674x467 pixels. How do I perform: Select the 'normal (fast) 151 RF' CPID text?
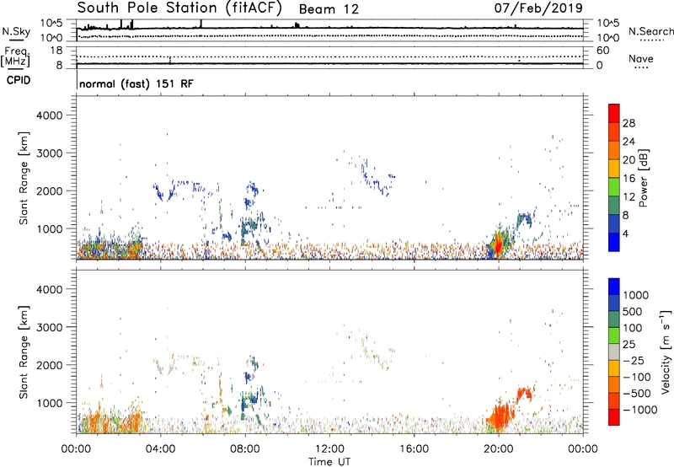(136, 83)
